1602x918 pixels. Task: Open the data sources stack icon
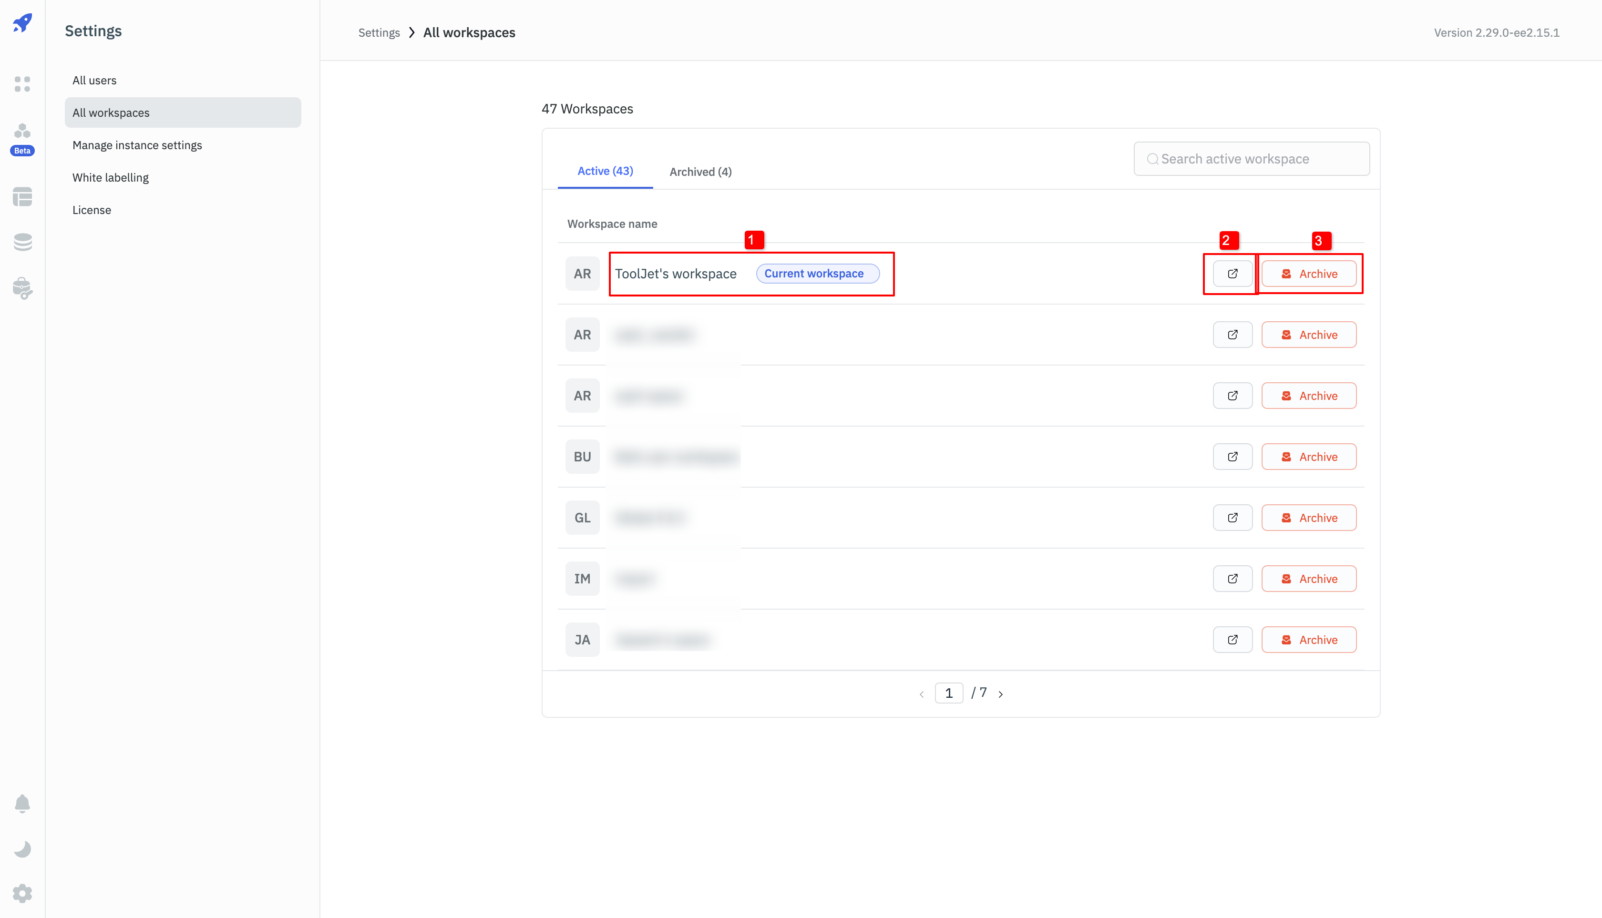click(x=23, y=242)
